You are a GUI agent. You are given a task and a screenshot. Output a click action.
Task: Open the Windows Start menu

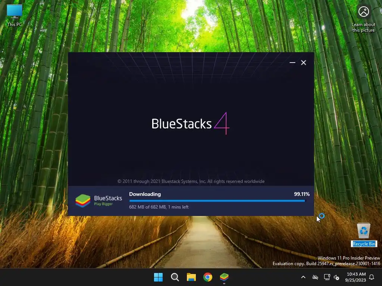pos(158,277)
